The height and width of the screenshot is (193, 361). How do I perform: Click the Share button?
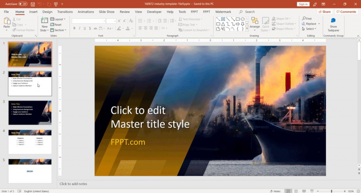click(324, 12)
